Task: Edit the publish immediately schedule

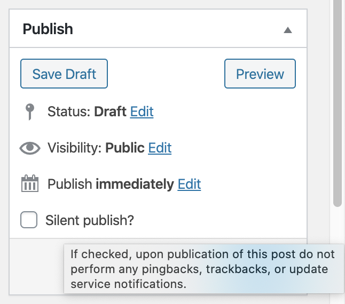Action: [189, 184]
